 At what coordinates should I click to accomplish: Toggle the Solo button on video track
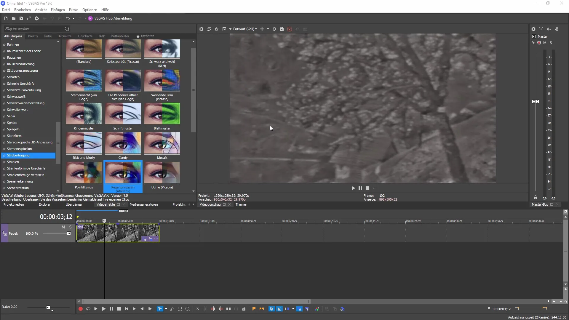[x=70, y=227]
